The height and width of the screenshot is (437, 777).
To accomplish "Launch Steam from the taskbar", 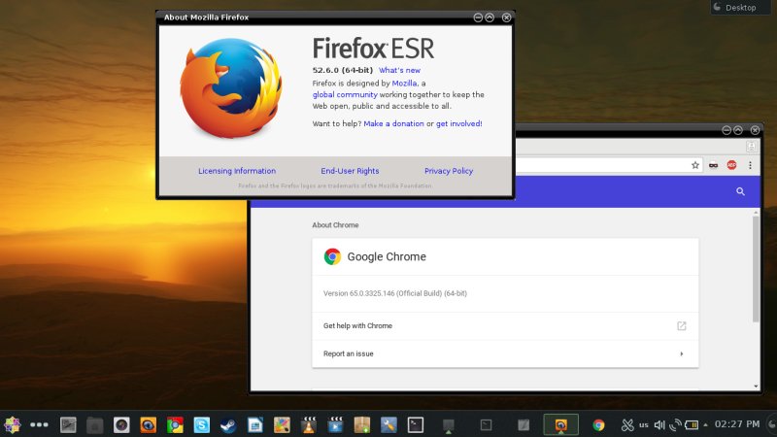I will (228, 424).
